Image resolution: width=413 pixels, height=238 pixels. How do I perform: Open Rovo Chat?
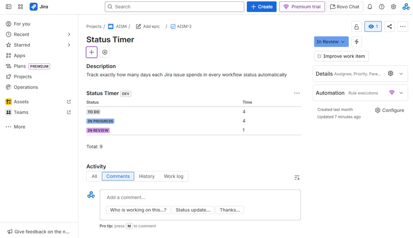coord(345,7)
